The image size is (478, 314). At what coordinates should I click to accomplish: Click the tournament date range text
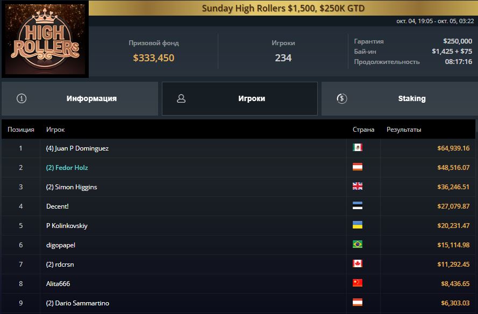coord(435,21)
